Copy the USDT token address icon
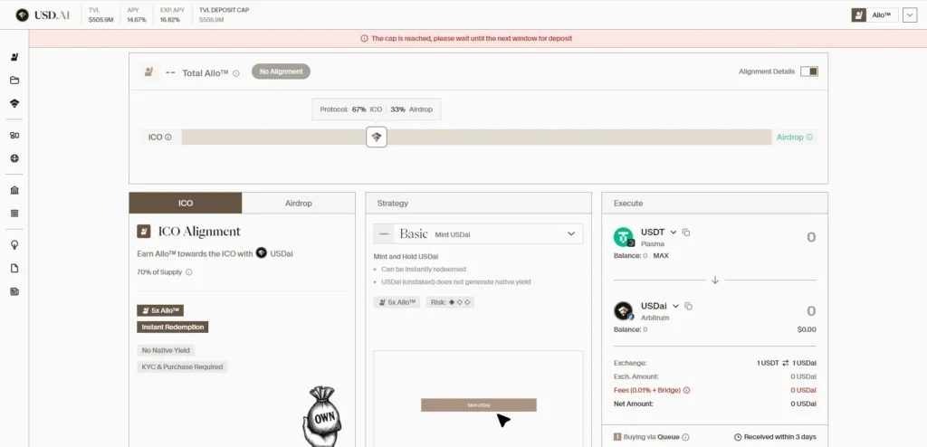 [686, 233]
